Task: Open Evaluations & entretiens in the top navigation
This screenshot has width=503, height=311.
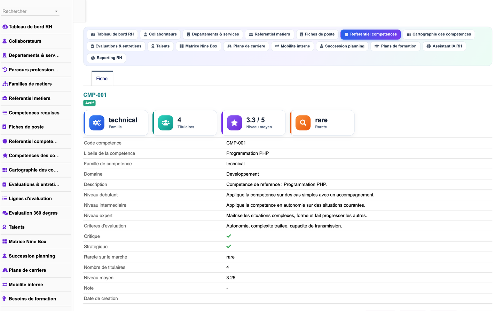Action: click(x=116, y=46)
